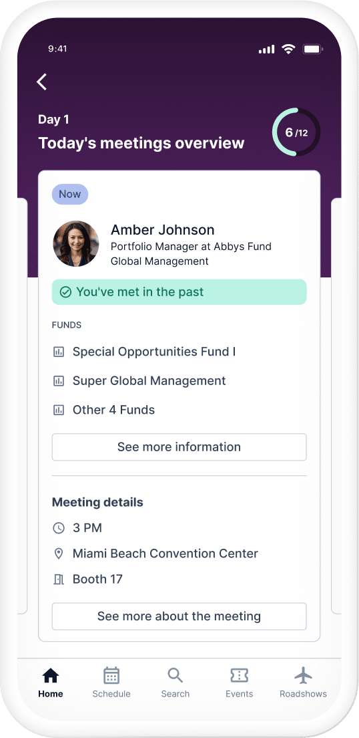Click See more about the meeting
The image size is (359, 738).
(x=179, y=616)
